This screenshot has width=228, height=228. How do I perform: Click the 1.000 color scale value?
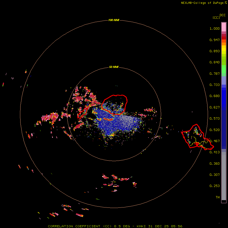(215, 28)
